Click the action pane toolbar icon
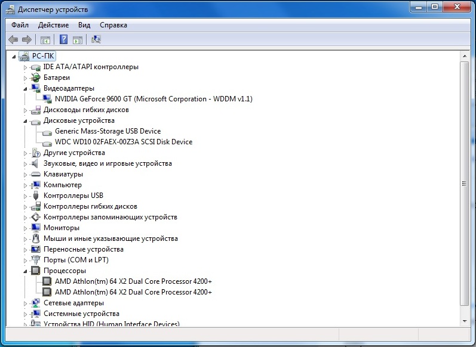This screenshot has height=347, width=476. tap(78, 40)
